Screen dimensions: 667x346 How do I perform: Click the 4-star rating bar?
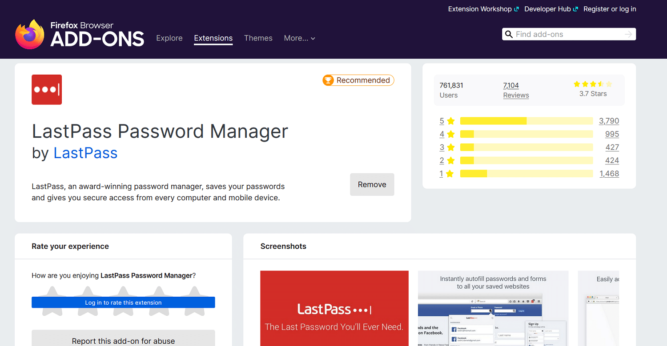(526, 134)
